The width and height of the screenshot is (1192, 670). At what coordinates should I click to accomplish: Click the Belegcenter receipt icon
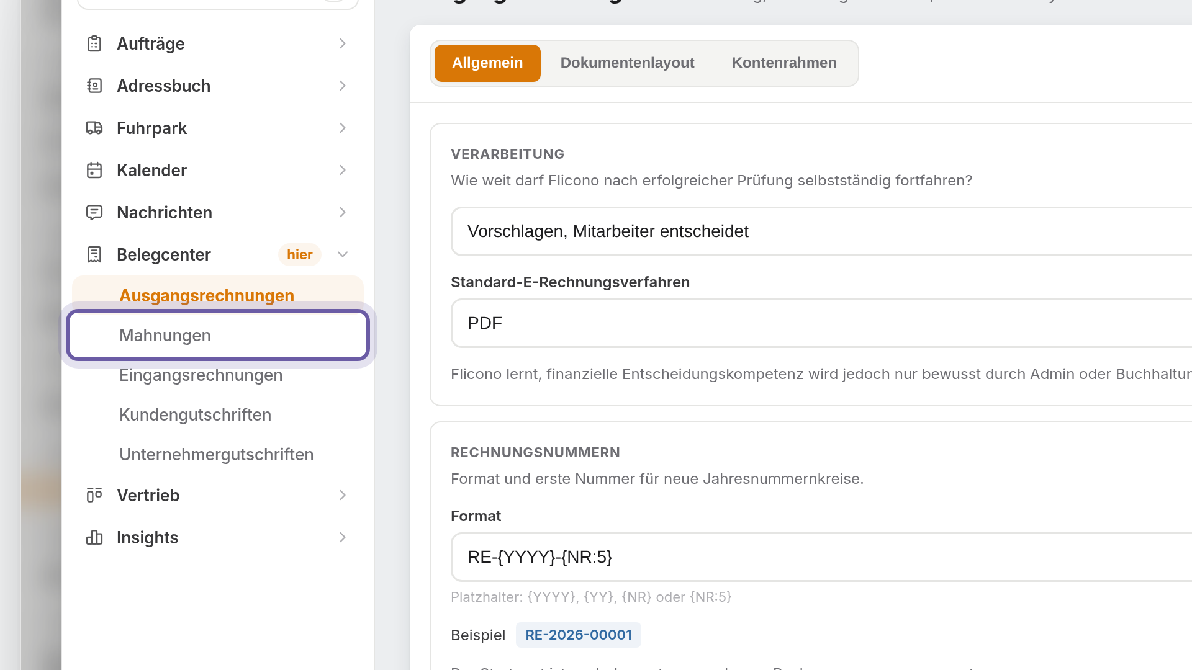coord(94,254)
